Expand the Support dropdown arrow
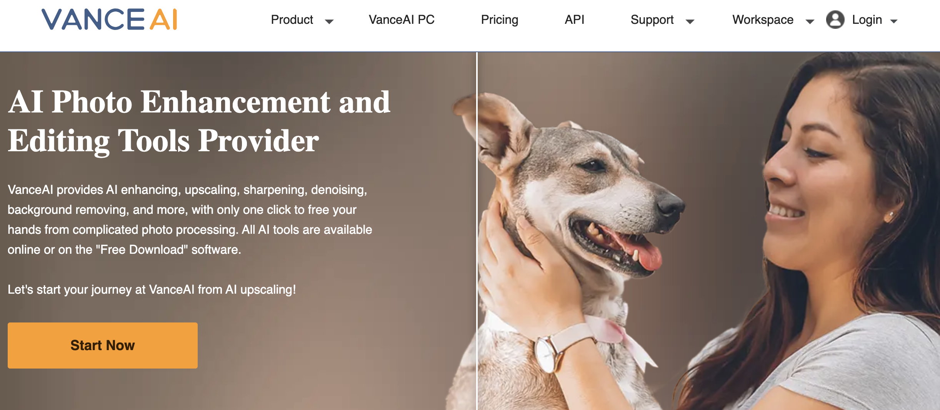This screenshot has width=940, height=410. tap(690, 21)
